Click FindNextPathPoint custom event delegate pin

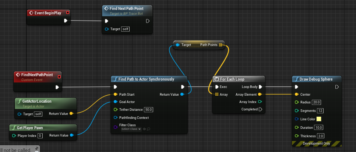pos(59,77)
